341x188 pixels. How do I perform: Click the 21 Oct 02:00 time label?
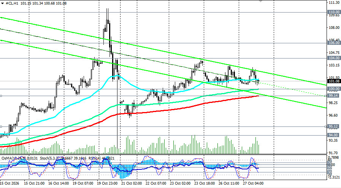pos(132,183)
